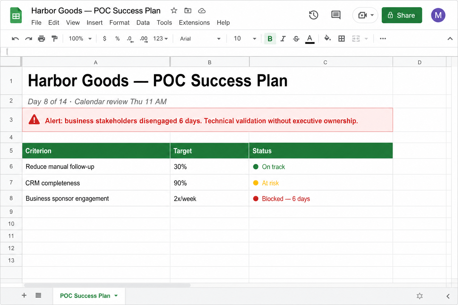Open the account avatar M
This screenshot has width=458, height=305.
click(438, 15)
